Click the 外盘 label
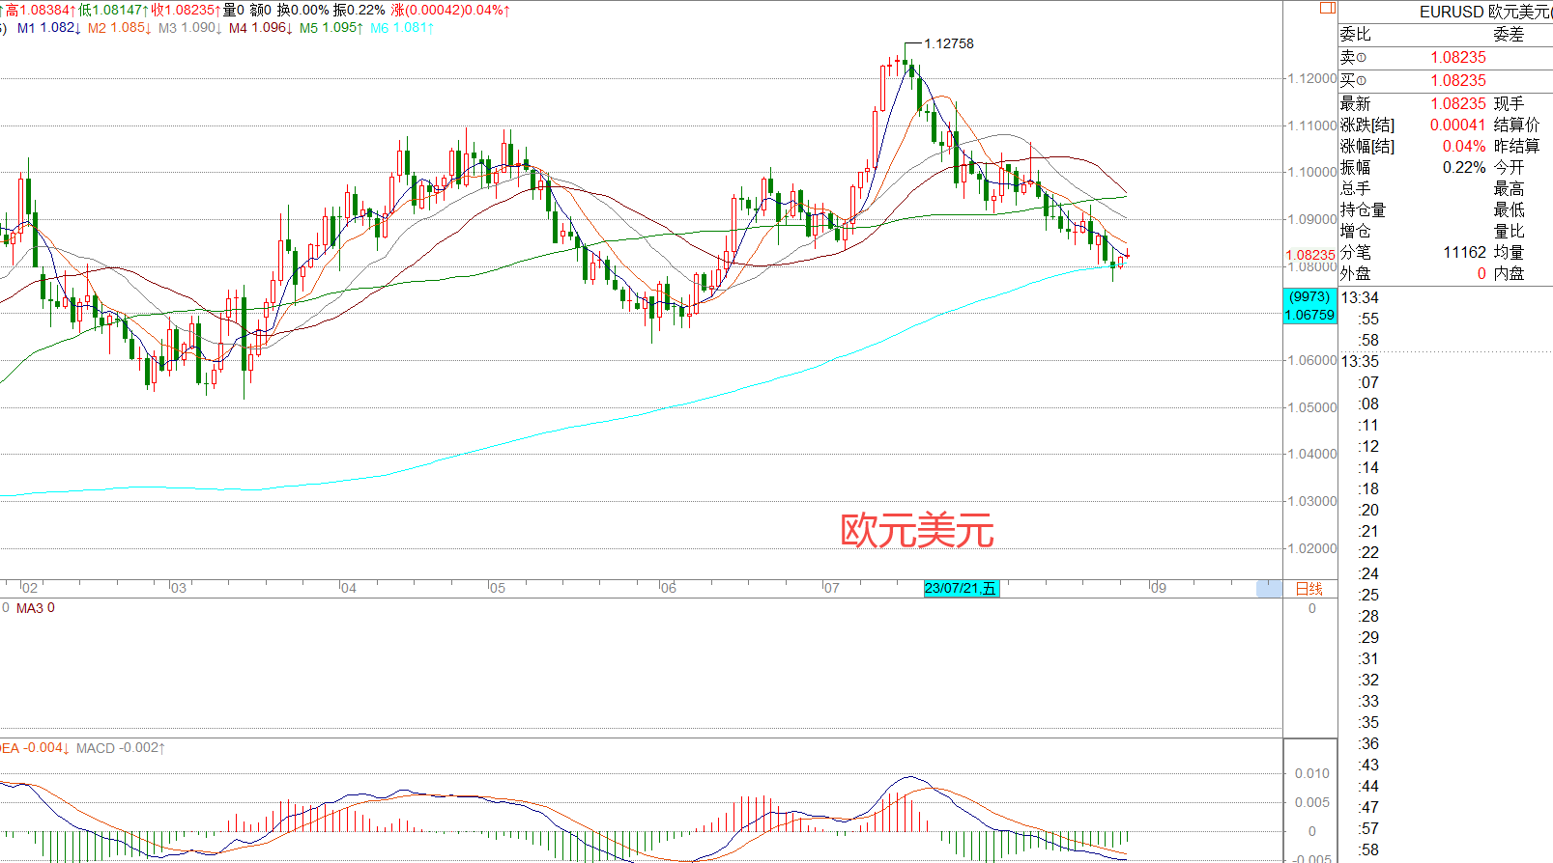1553x863 pixels. (x=1355, y=273)
